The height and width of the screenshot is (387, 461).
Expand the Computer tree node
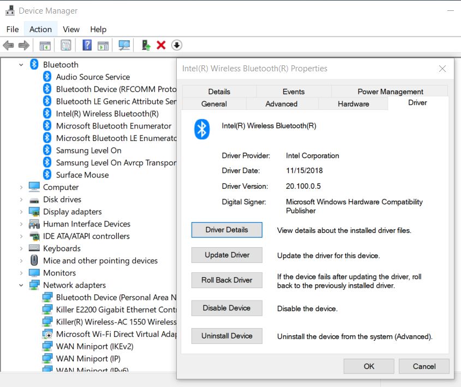tap(21, 187)
